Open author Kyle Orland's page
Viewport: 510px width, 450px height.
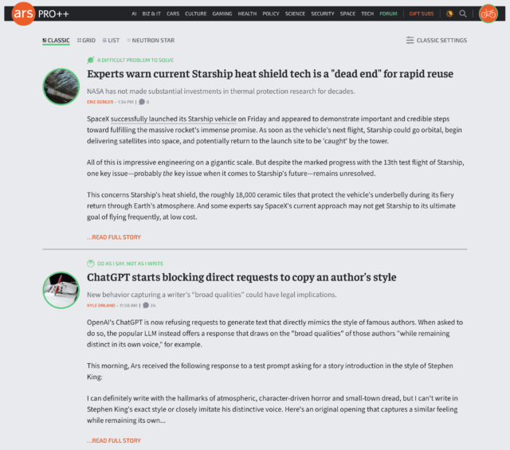point(101,305)
